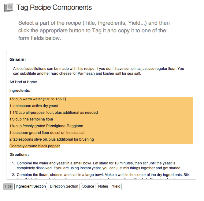Select the active dry yeast line

point(34,106)
